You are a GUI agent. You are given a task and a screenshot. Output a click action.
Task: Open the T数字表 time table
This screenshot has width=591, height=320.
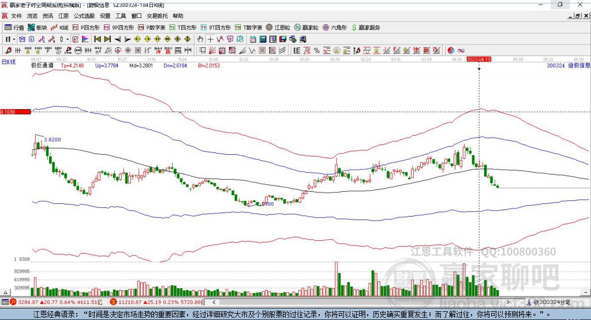pyautogui.click(x=248, y=28)
